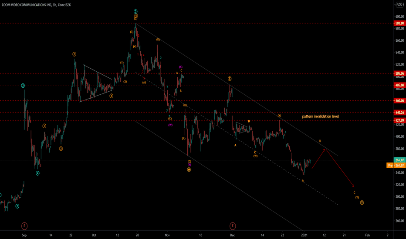The image size is (406, 239).
Task: Click the circled orange X wave label
Action: point(230,79)
